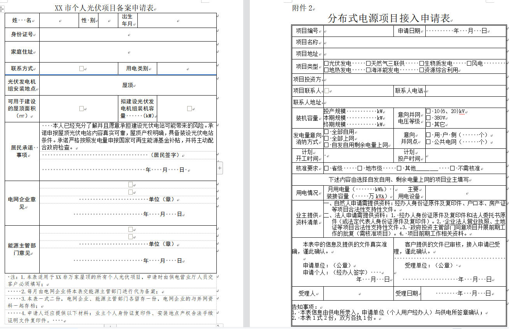The image size is (509, 329).
Task: Tick the 公共电网 connection point checkbox
Action: click(428, 142)
